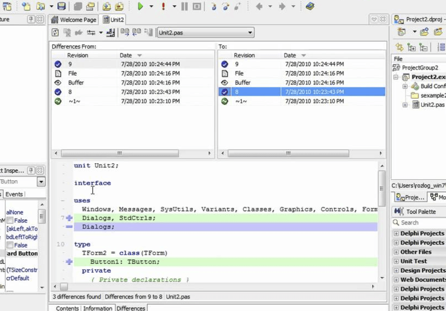Select revision 8 in the Differences From list
446x311 pixels.
point(133,92)
